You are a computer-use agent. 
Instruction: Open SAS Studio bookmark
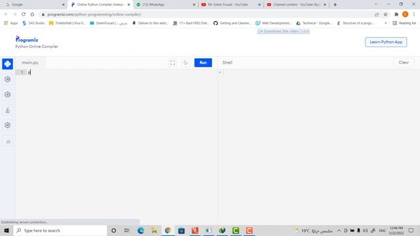click(x=33, y=24)
